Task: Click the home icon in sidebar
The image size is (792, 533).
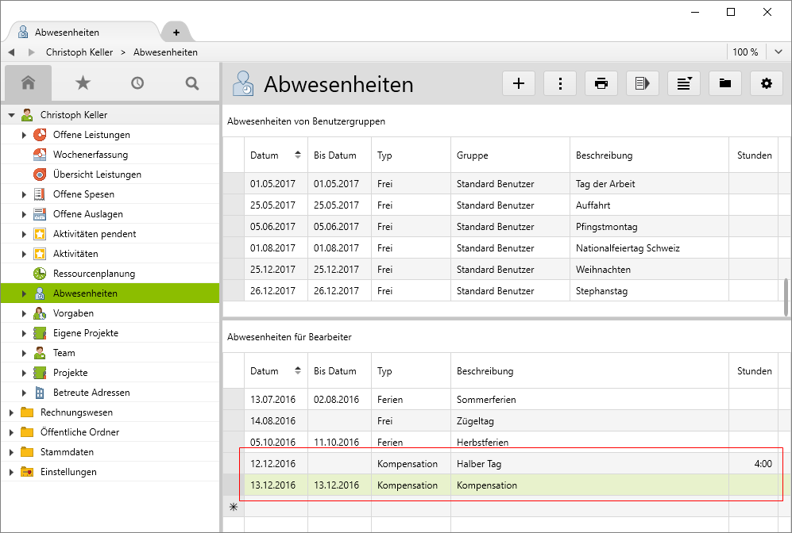Action: point(29,82)
